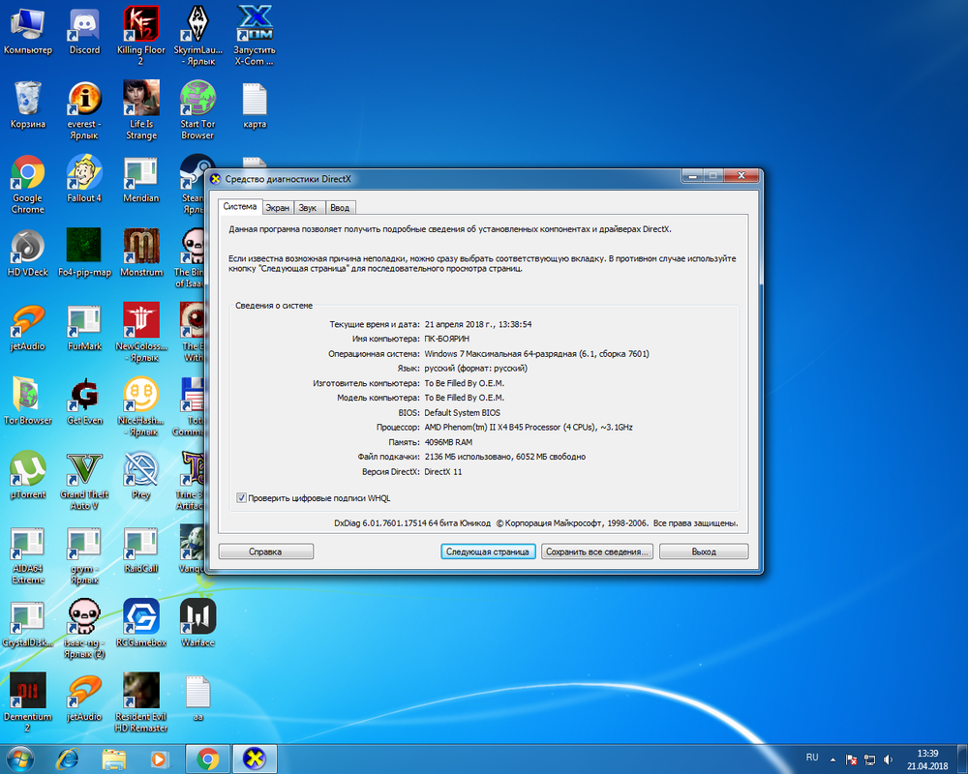Go to Следующая страница
968x774 pixels.
click(488, 551)
